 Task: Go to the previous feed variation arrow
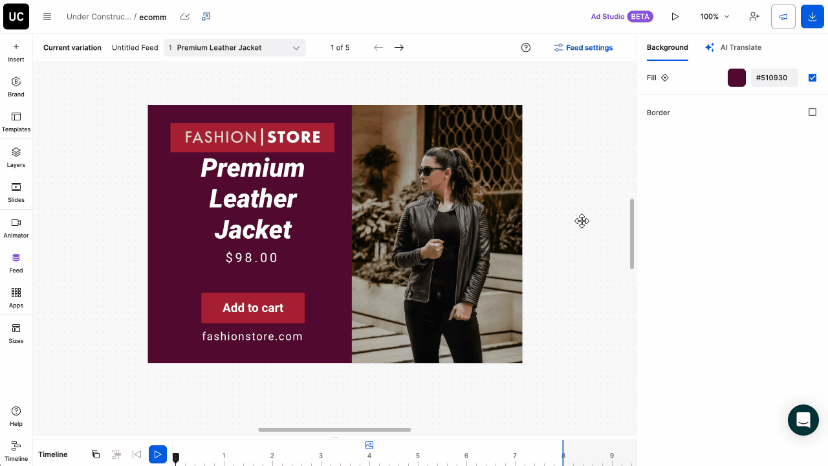(378, 47)
